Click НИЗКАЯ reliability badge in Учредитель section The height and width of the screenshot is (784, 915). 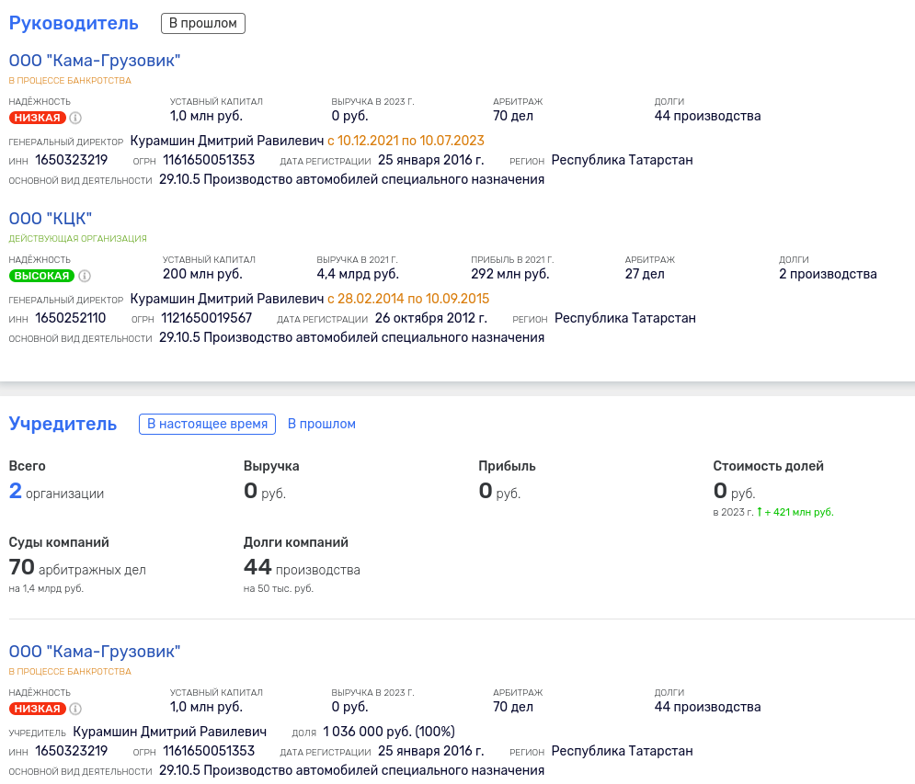point(38,709)
